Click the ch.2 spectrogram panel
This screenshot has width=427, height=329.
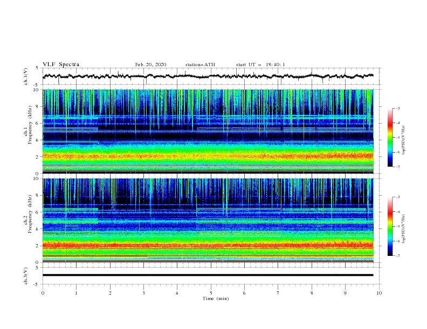pos(208,220)
